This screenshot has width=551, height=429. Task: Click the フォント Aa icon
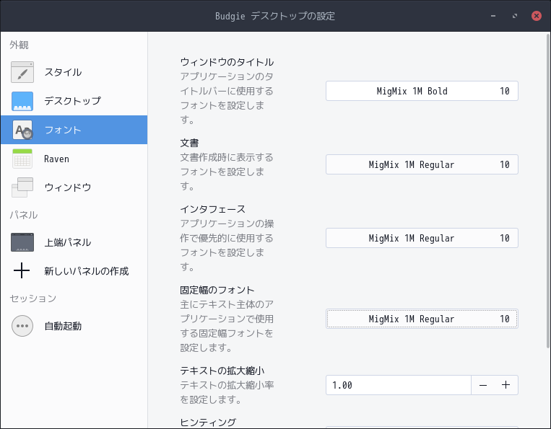pos(22,130)
